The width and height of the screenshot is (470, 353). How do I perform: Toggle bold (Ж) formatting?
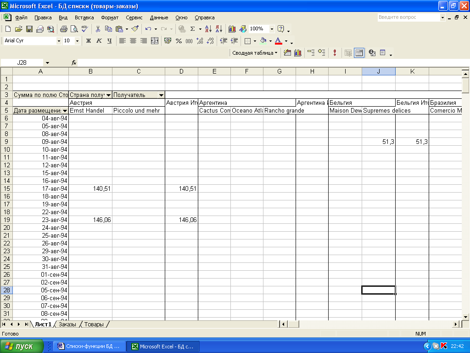[x=89, y=41]
